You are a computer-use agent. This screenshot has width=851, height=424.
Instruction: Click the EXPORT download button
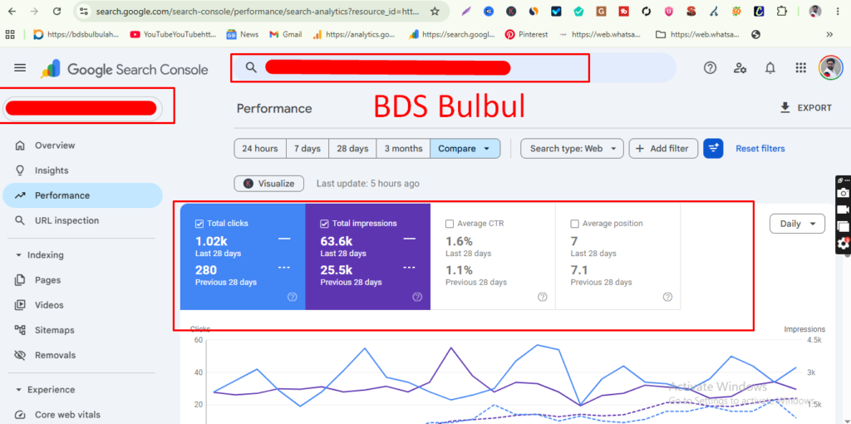[x=805, y=108]
